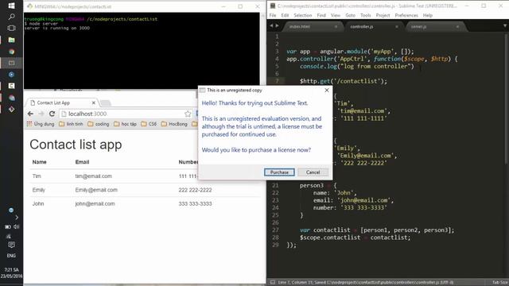The height and width of the screenshot is (286, 509).
Task: Click the Emily@email.com cell
Action: coord(96,190)
